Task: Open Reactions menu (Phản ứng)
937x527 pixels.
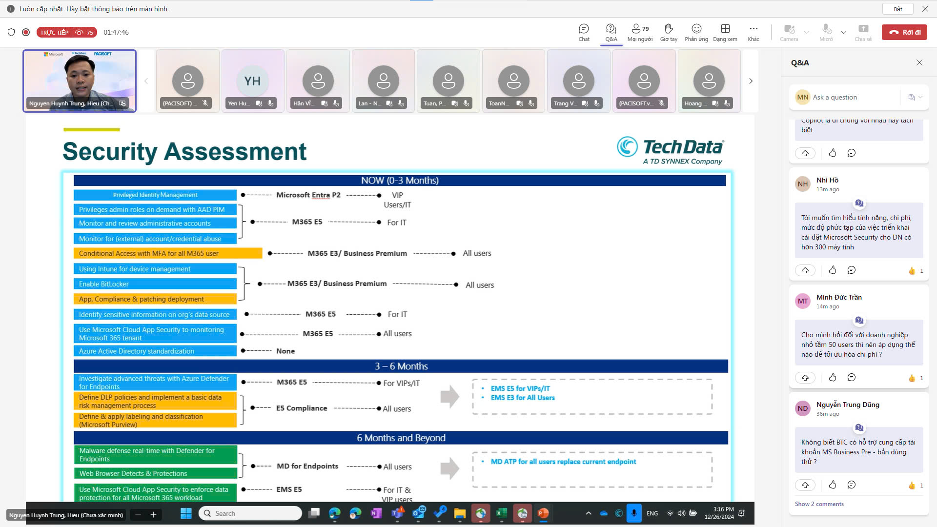Action: point(696,32)
